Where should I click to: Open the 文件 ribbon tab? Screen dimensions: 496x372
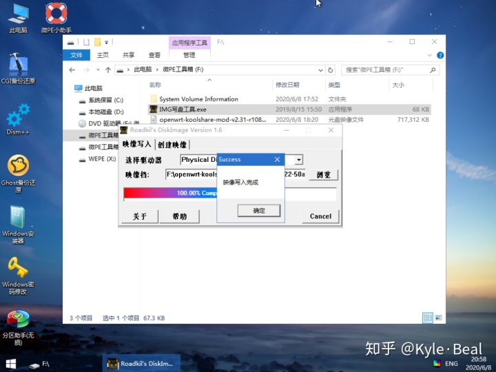(x=76, y=55)
